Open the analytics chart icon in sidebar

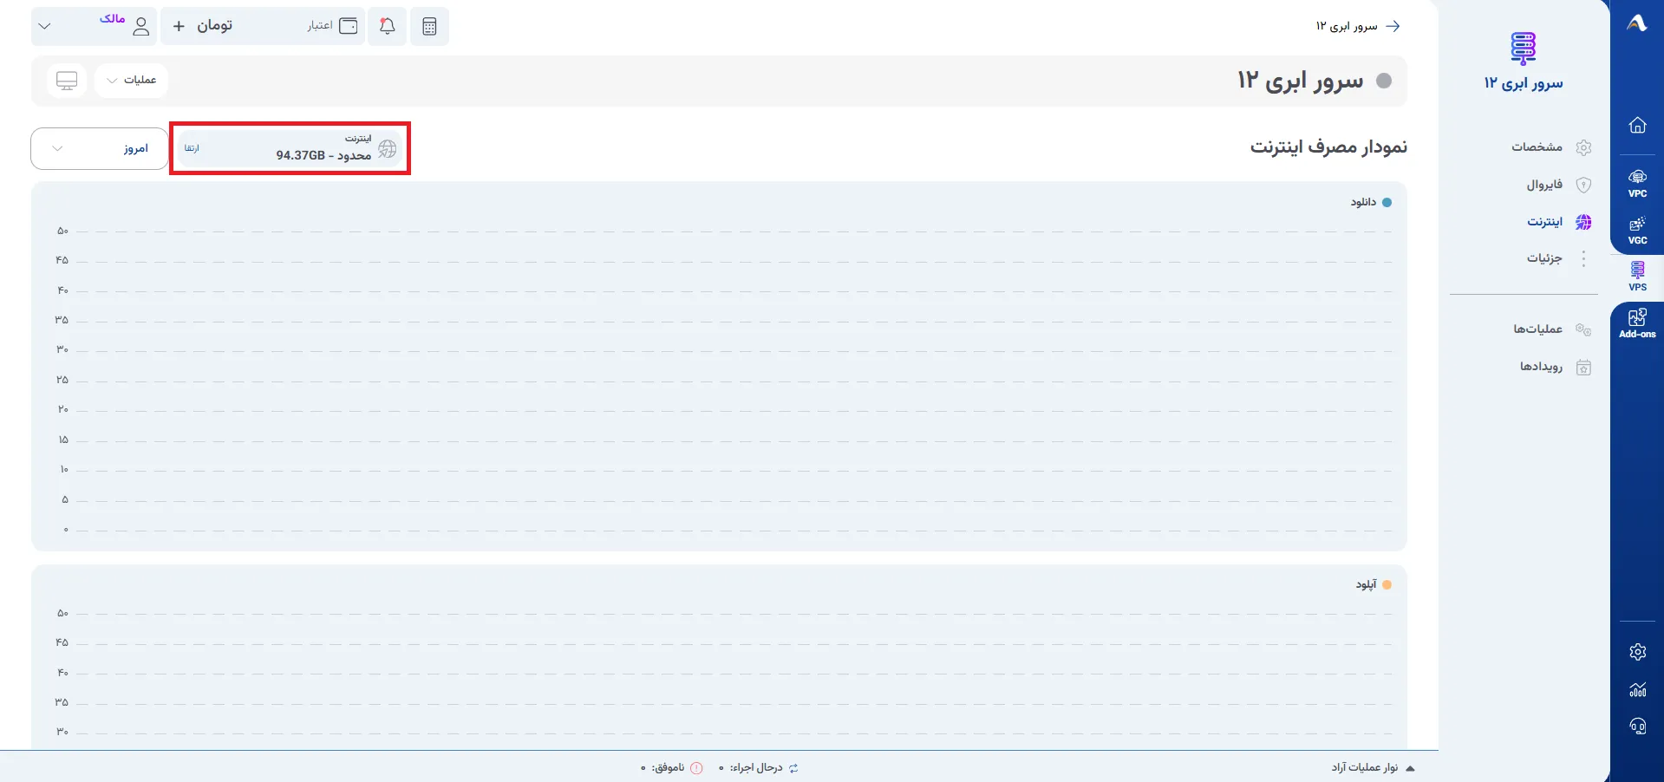pyautogui.click(x=1637, y=689)
